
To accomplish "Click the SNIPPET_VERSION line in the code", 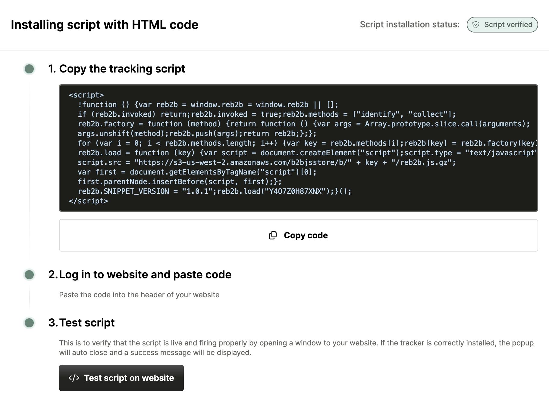I will pos(214,191).
